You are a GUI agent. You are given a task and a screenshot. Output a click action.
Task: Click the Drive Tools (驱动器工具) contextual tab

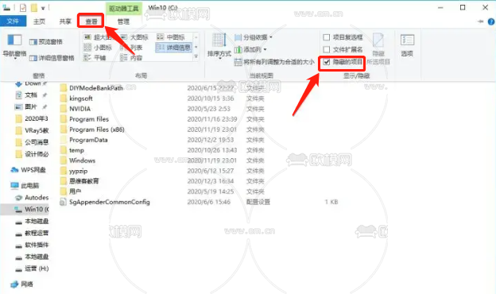tap(124, 9)
